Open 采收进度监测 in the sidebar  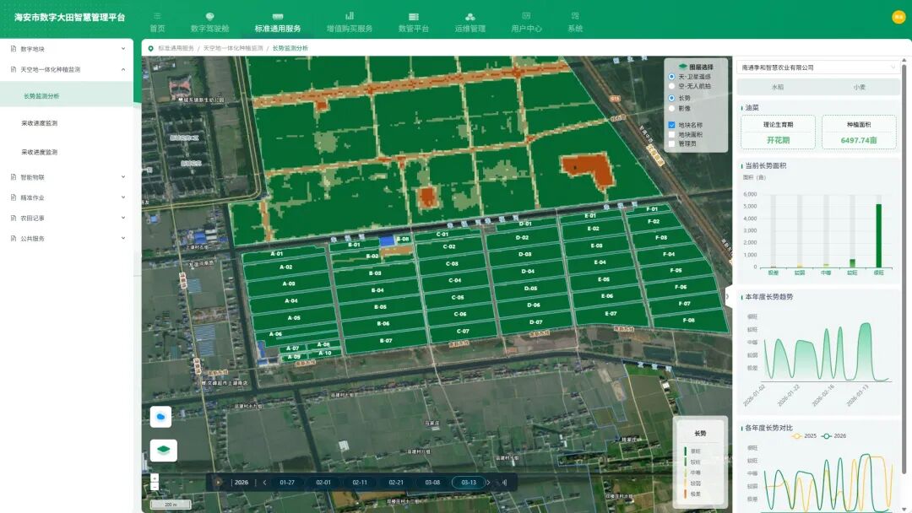click(40, 123)
